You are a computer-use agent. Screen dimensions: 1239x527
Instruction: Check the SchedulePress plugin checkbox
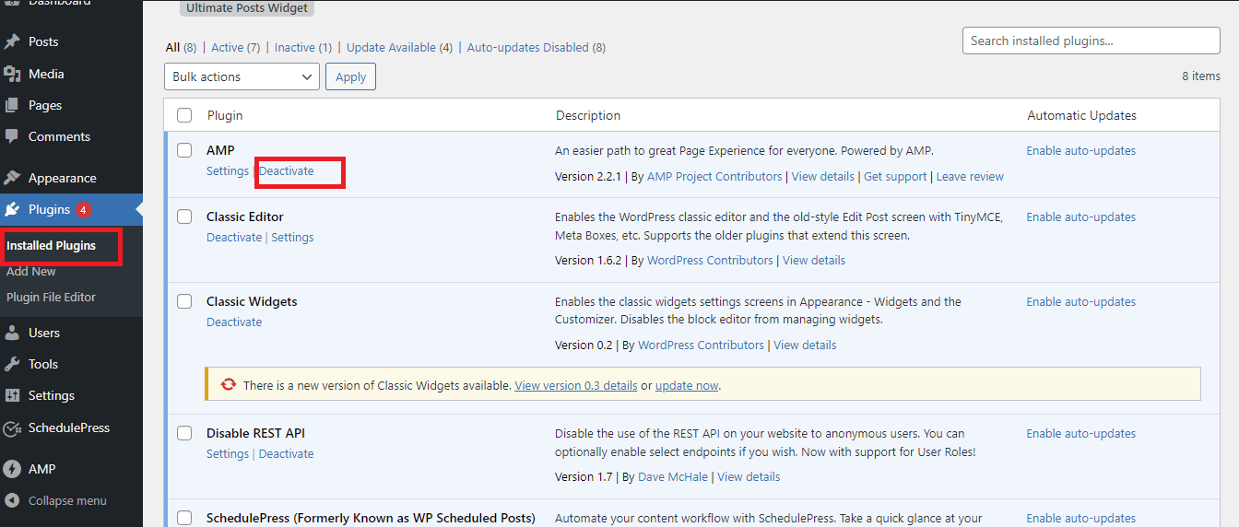click(x=184, y=518)
